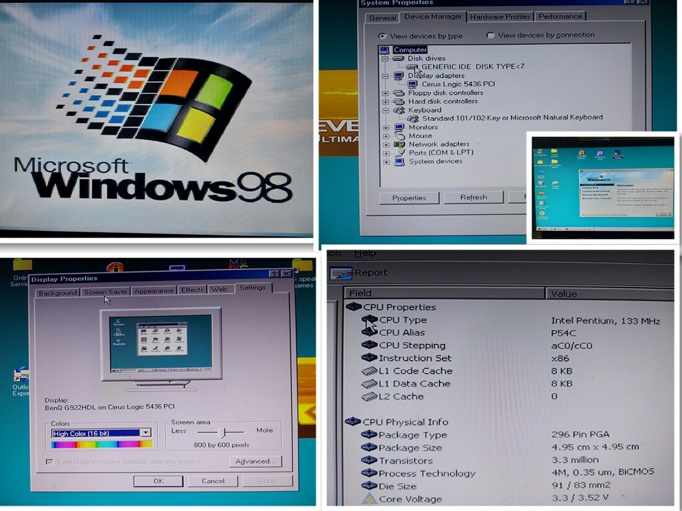
Task: Click the Outlook Express desktop shortcut icon
Action: pos(21,375)
